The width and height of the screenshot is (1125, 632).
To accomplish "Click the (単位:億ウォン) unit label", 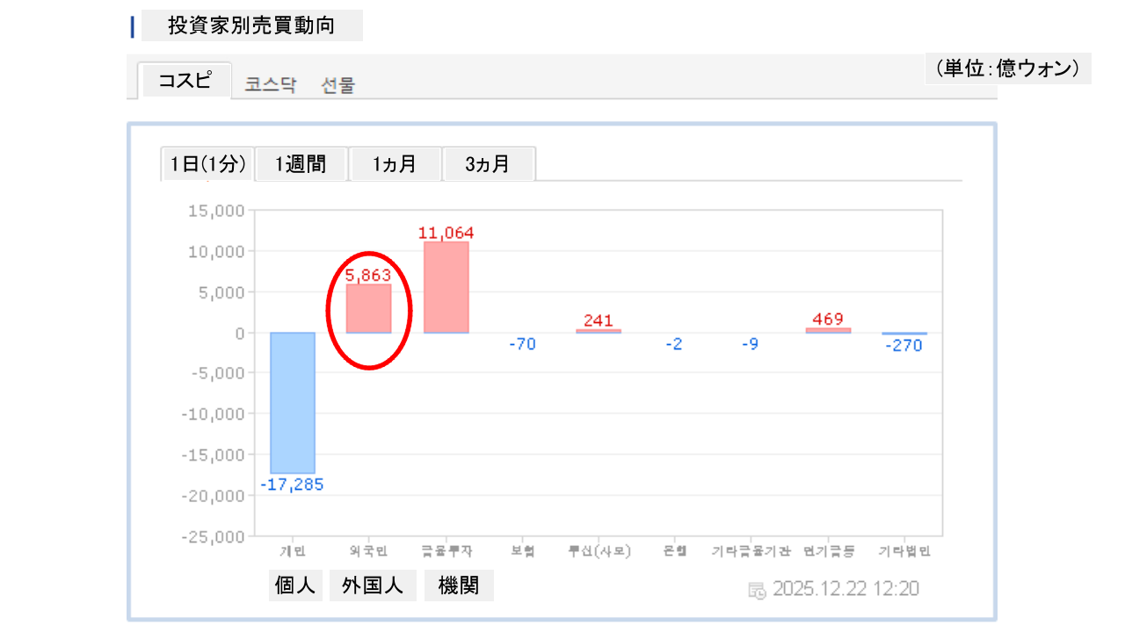I will [1007, 68].
